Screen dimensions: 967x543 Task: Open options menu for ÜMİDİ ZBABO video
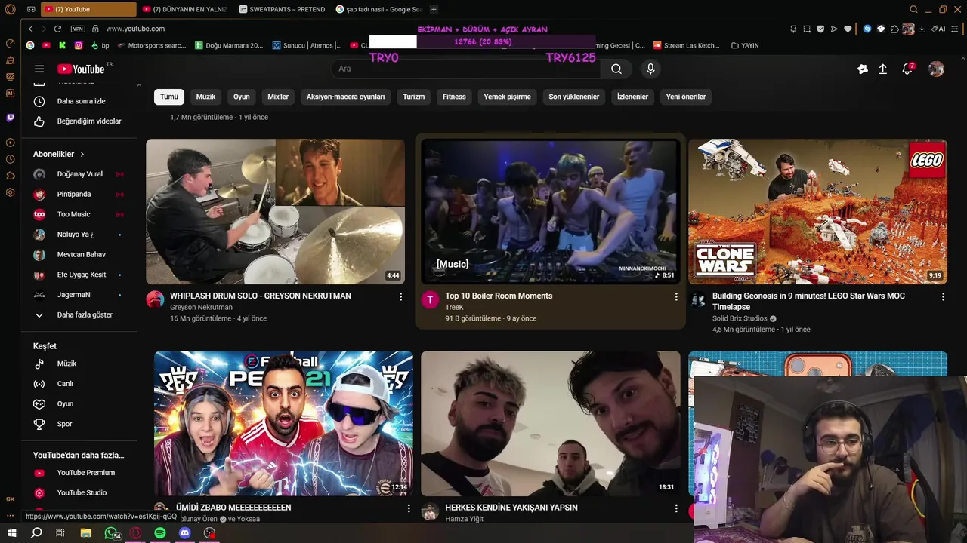coord(409,509)
